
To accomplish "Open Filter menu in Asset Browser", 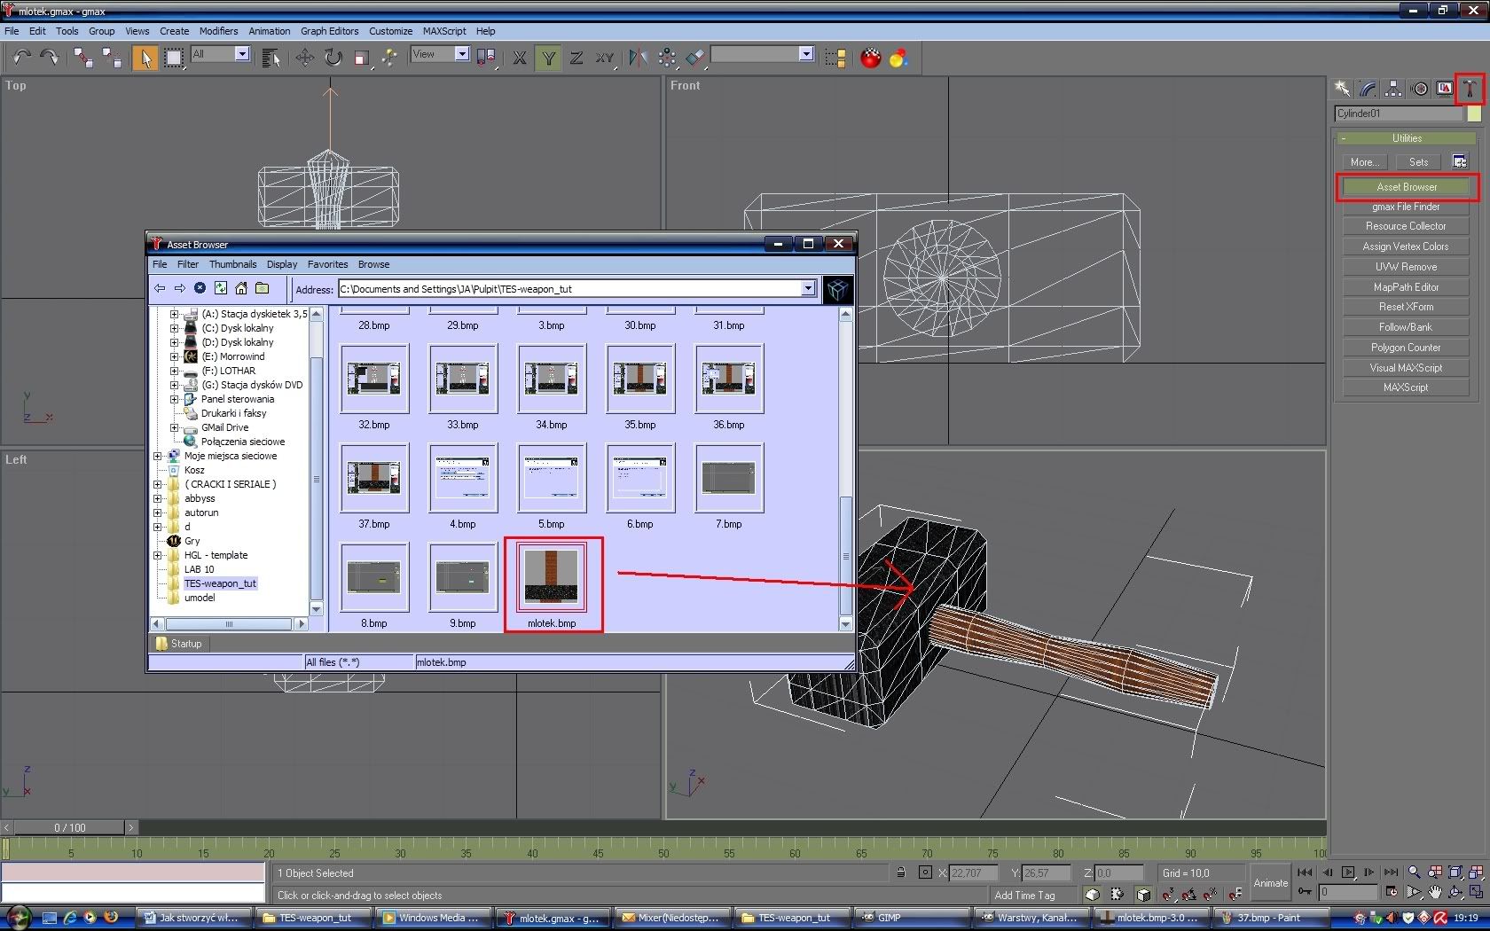I will 187,264.
